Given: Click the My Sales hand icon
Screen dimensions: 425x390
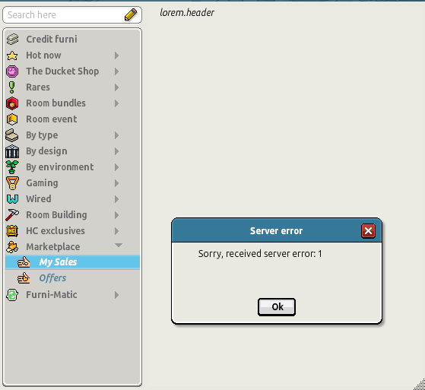Looking at the screenshot, I should (24, 262).
